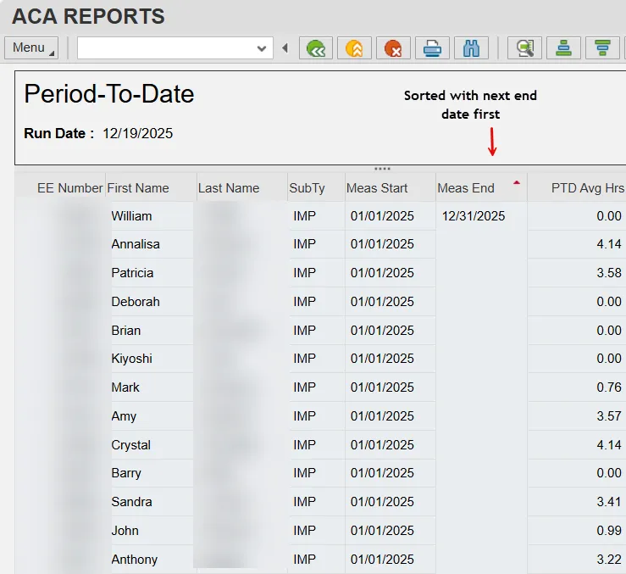
Task: Click the Details magnifier icon
Action: click(x=524, y=48)
